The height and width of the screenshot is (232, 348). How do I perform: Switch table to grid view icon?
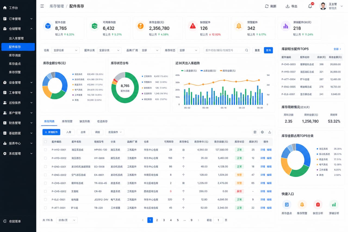pyautogui.click(x=255, y=132)
